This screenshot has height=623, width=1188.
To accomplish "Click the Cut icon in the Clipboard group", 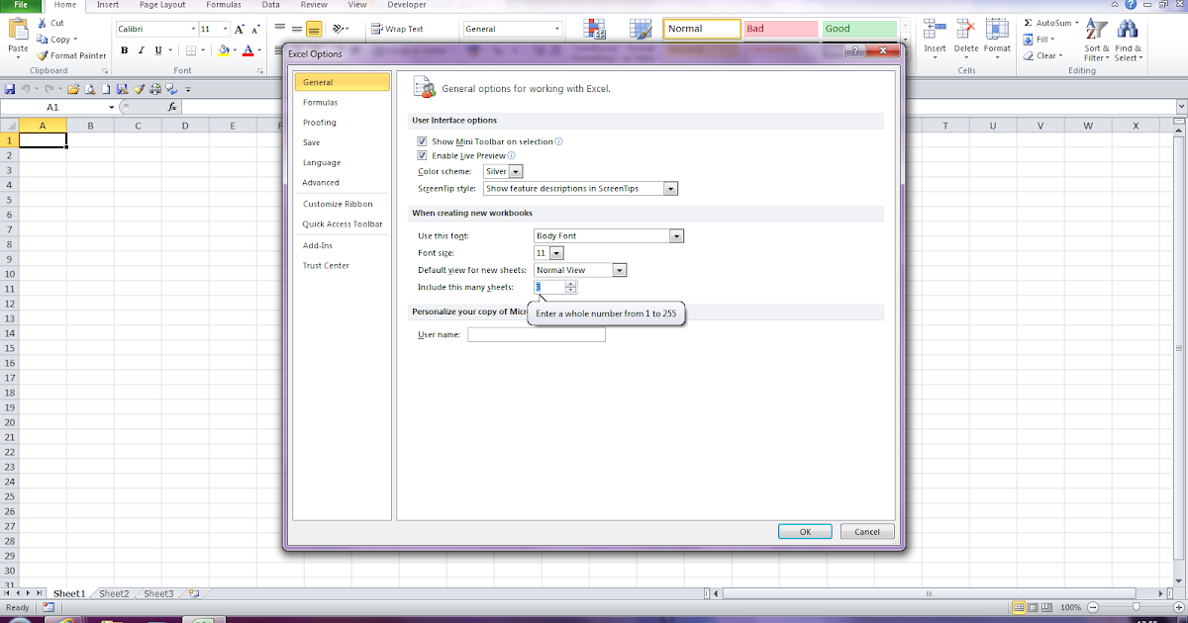I will click(x=50, y=22).
